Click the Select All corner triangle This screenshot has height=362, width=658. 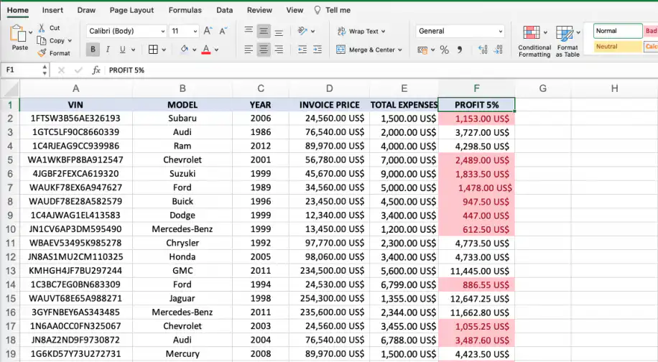[x=11, y=89]
